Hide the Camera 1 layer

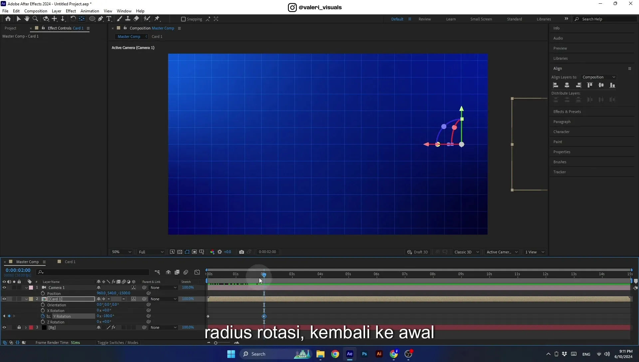4,288
